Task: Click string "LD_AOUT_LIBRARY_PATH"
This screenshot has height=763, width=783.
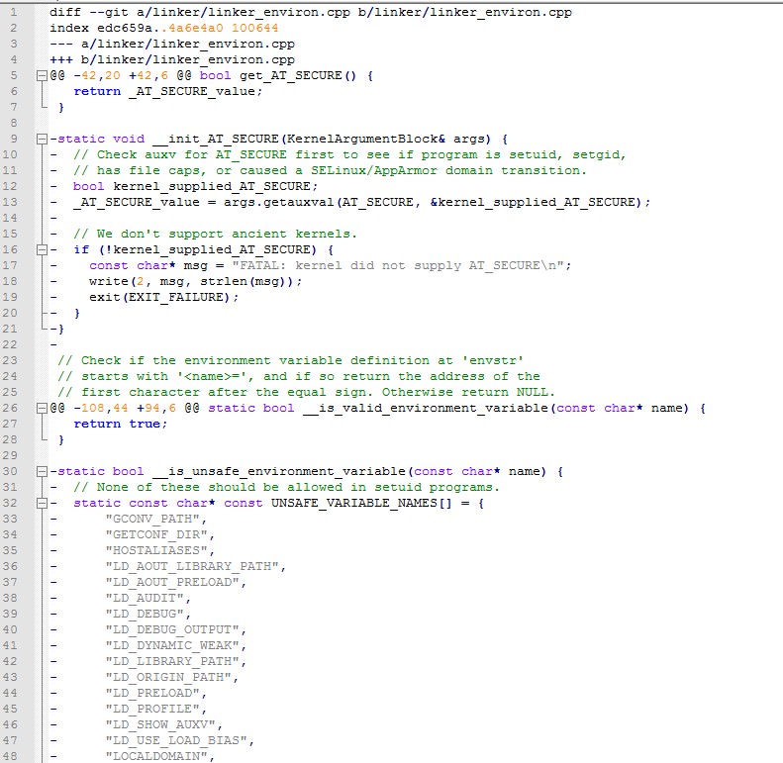Action: click(192, 567)
